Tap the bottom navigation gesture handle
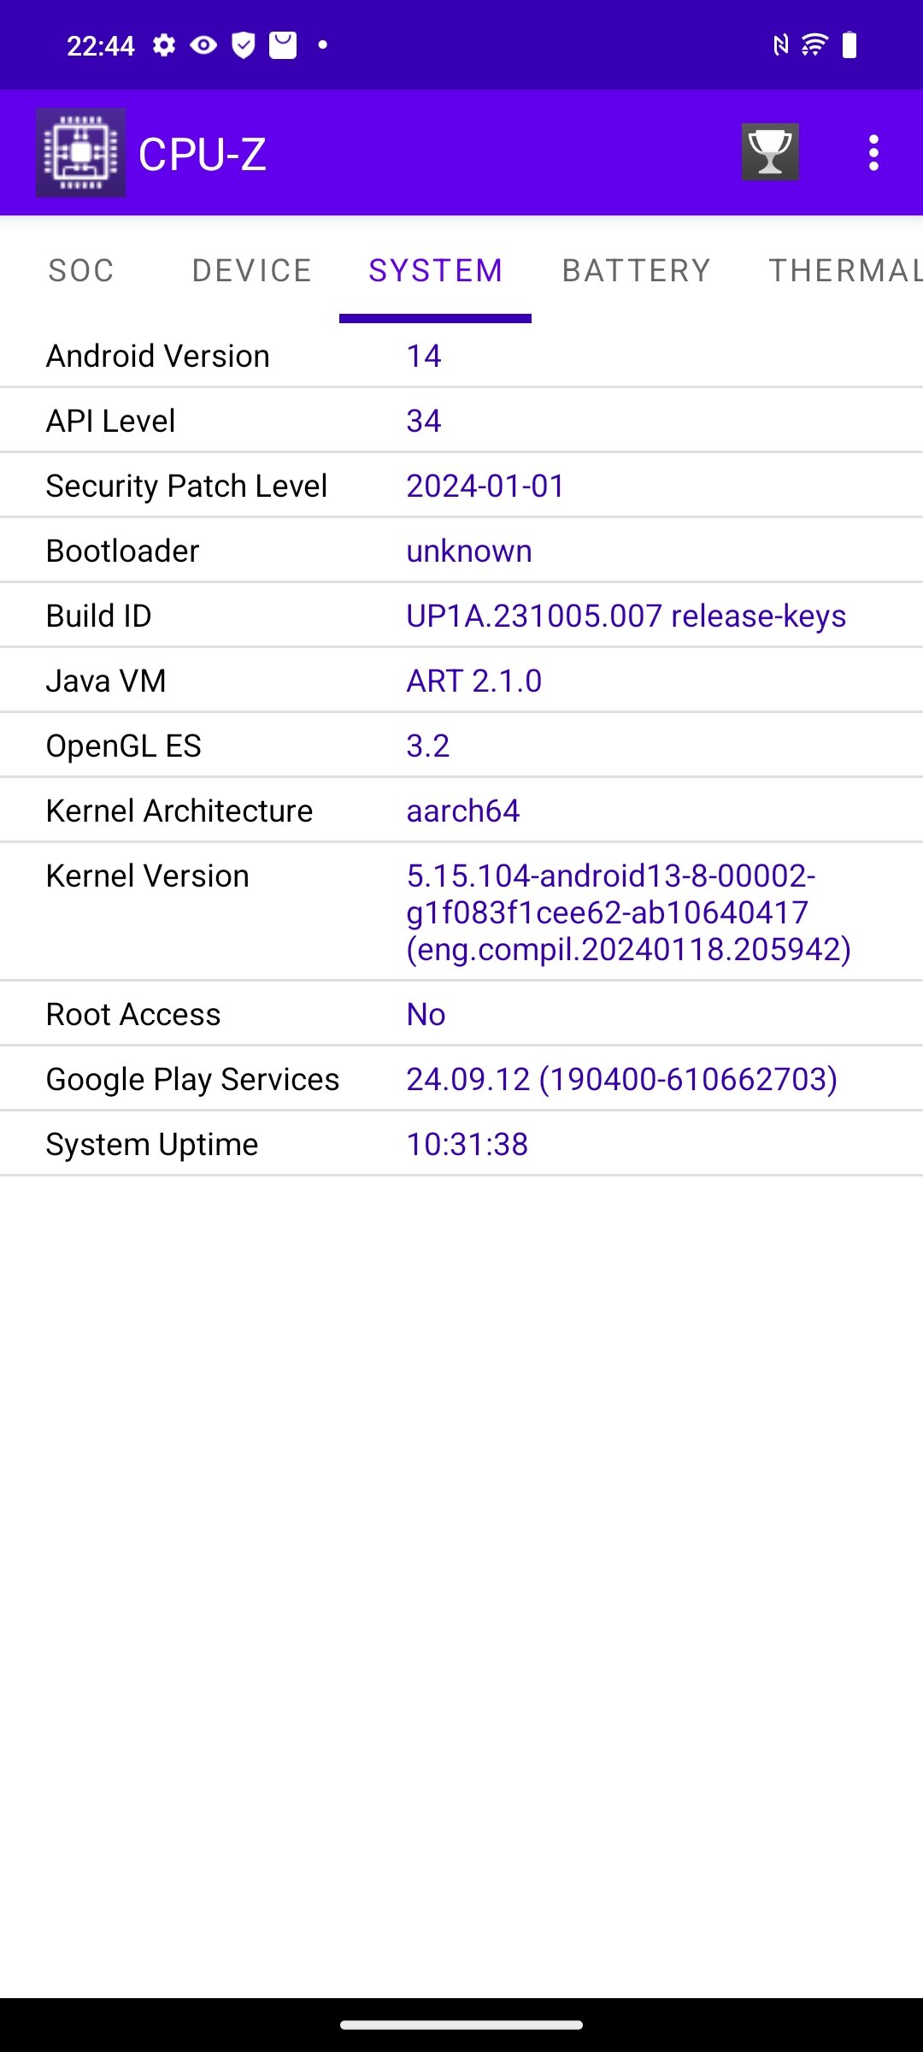 pos(461,2025)
